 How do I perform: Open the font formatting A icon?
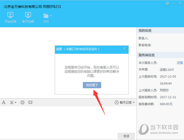[4, 102]
